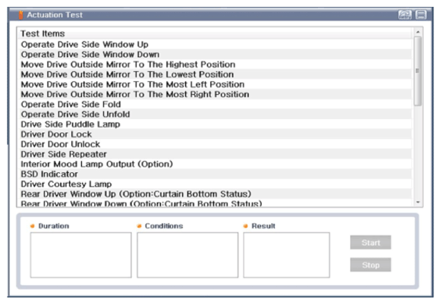This screenshot has height=305, width=441.
Task: Click the retry icon in the title bar
Action: (405, 14)
